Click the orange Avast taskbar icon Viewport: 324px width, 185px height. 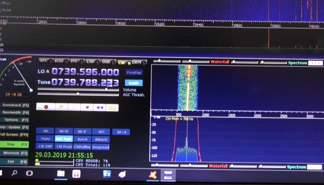tap(153, 175)
